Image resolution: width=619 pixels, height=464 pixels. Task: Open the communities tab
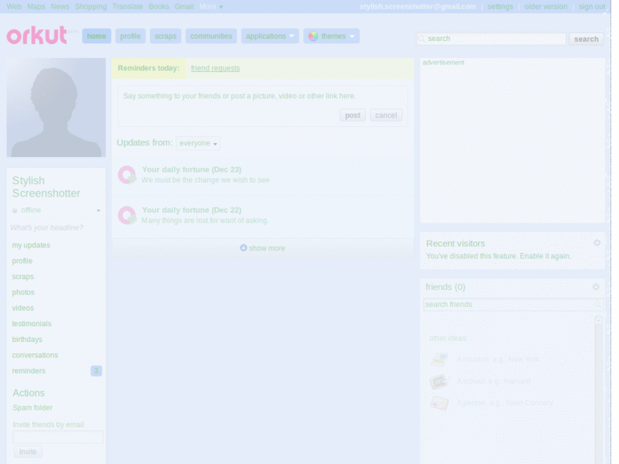pyautogui.click(x=211, y=36)
